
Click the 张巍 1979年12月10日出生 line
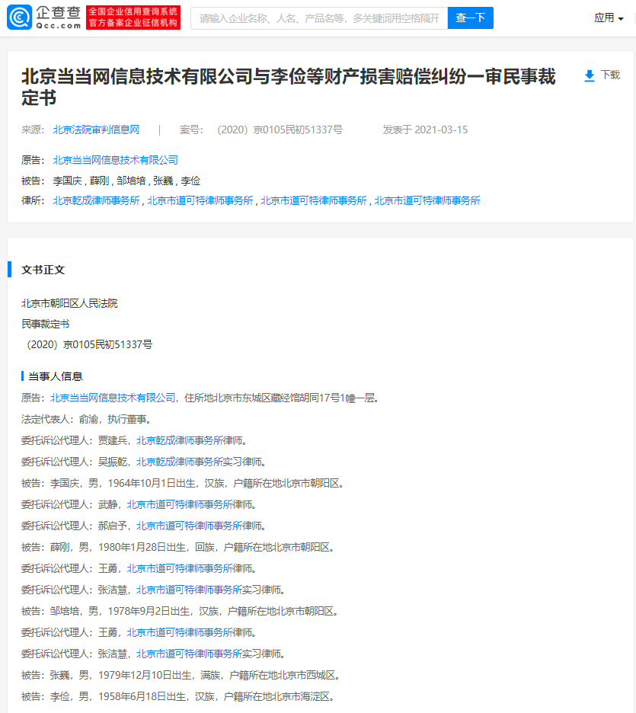pos(181,676)
